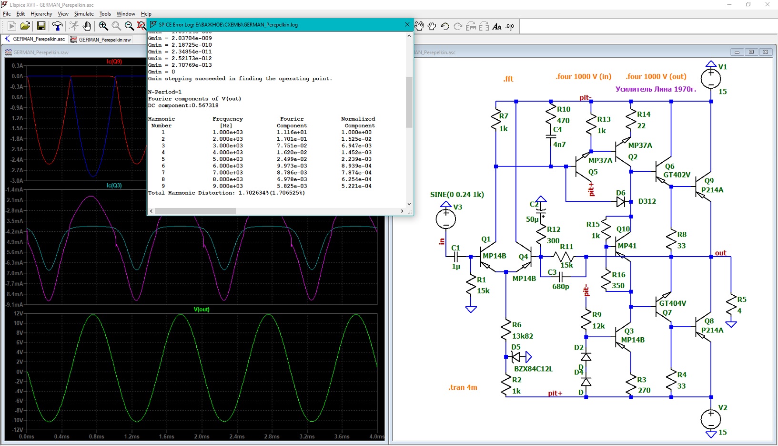Open the Hierarchy menu
The width and height of the screenshot is (778, 446).
click(x=41, y=14)
